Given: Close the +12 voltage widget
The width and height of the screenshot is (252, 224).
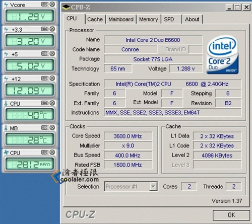Looking at the screenshot, I should (52, 79).
